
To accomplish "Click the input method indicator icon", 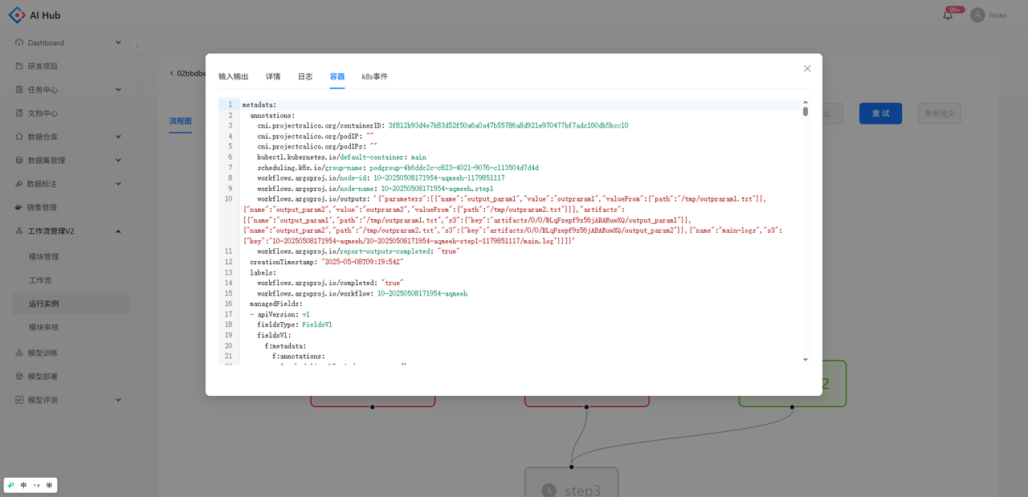I will click(x=10, y=485).
